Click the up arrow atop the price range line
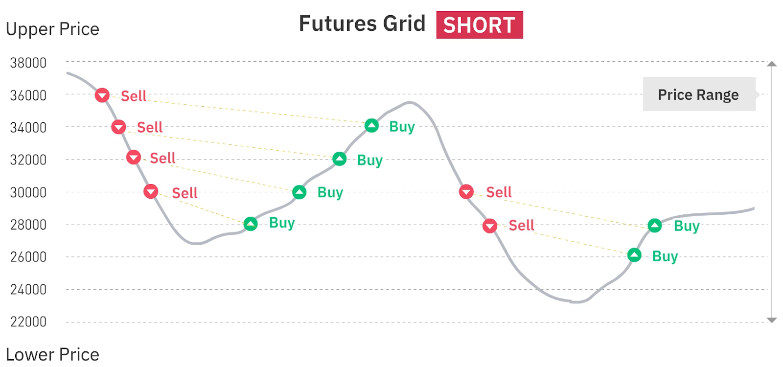 coord(772,64)
